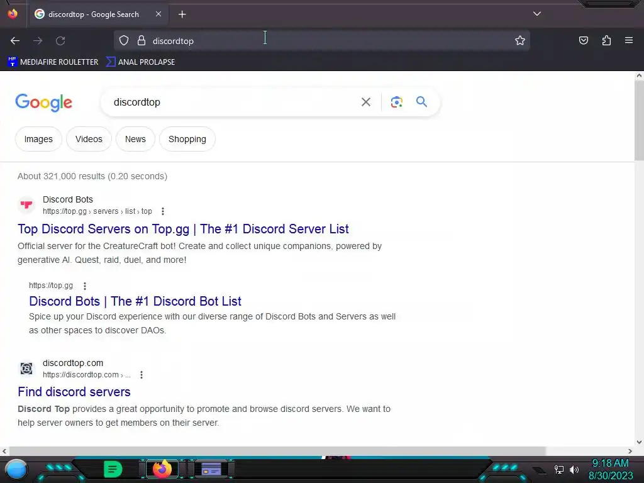Close the discordtop Google Search tab
644x483 pixels.
pyautogui.click(x=158, y=14)
